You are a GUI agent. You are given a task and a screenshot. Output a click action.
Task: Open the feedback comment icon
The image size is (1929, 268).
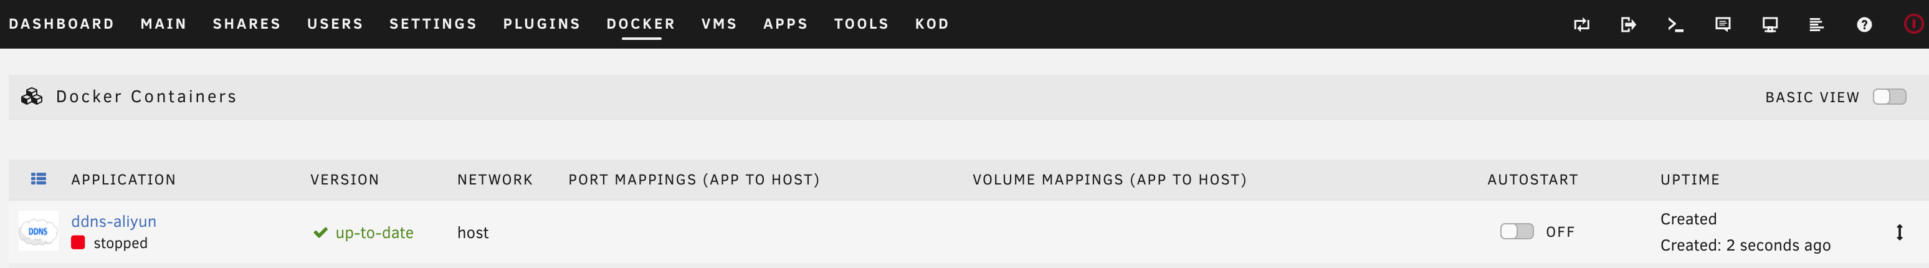point(1722,25)
